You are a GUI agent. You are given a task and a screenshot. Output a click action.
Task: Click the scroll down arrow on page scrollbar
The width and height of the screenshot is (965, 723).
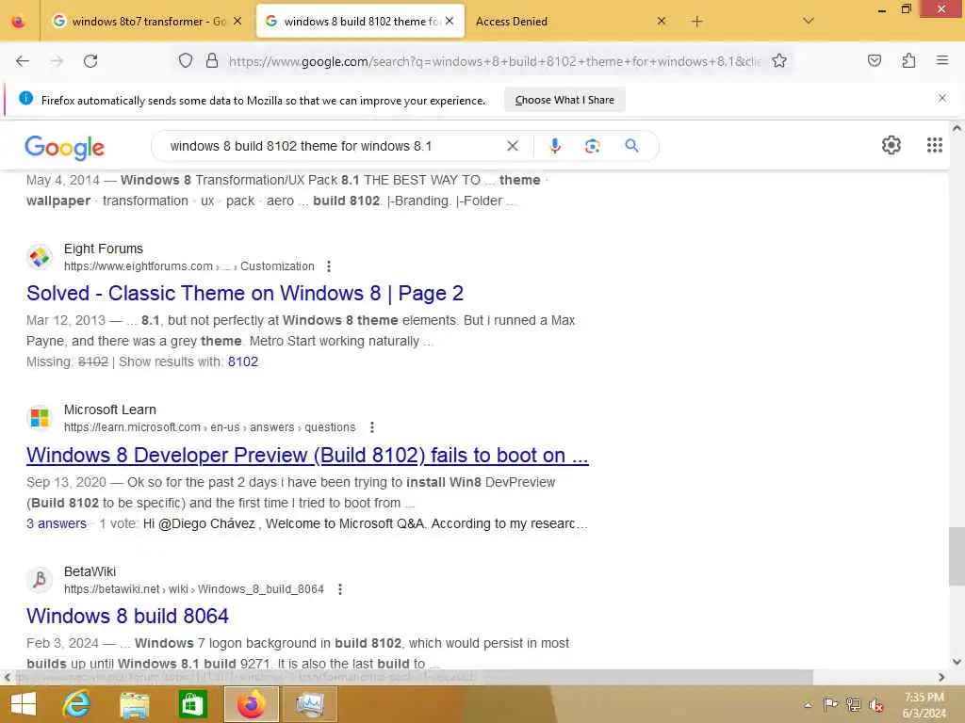coord(957,662)
